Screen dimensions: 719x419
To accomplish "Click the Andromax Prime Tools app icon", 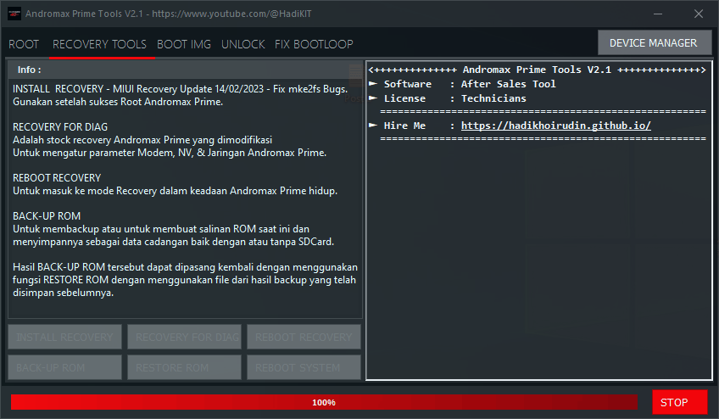I will (14, 14).
